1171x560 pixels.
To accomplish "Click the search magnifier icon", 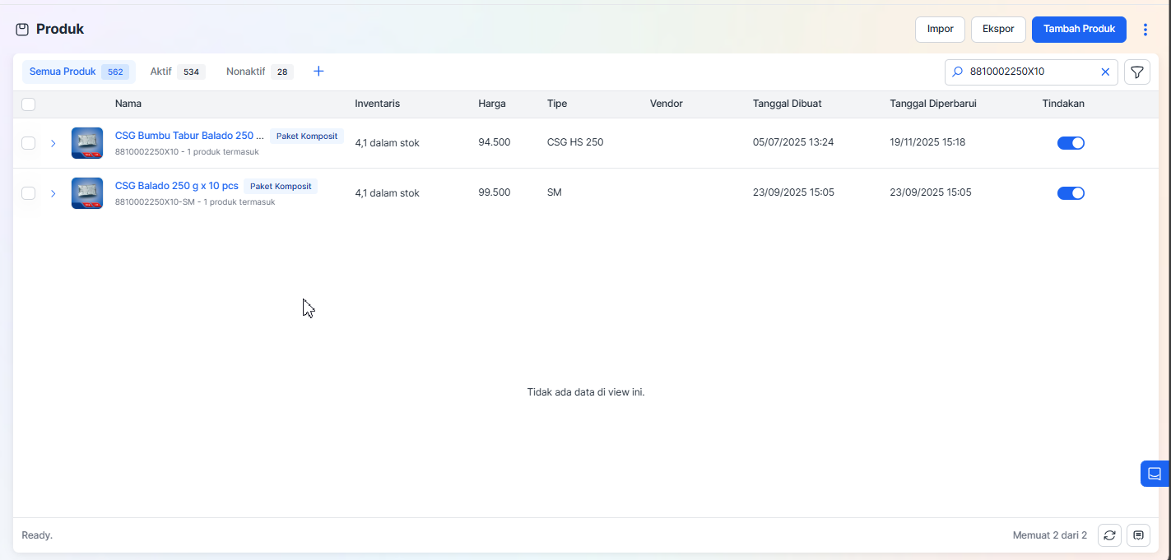I will (957, 72).
